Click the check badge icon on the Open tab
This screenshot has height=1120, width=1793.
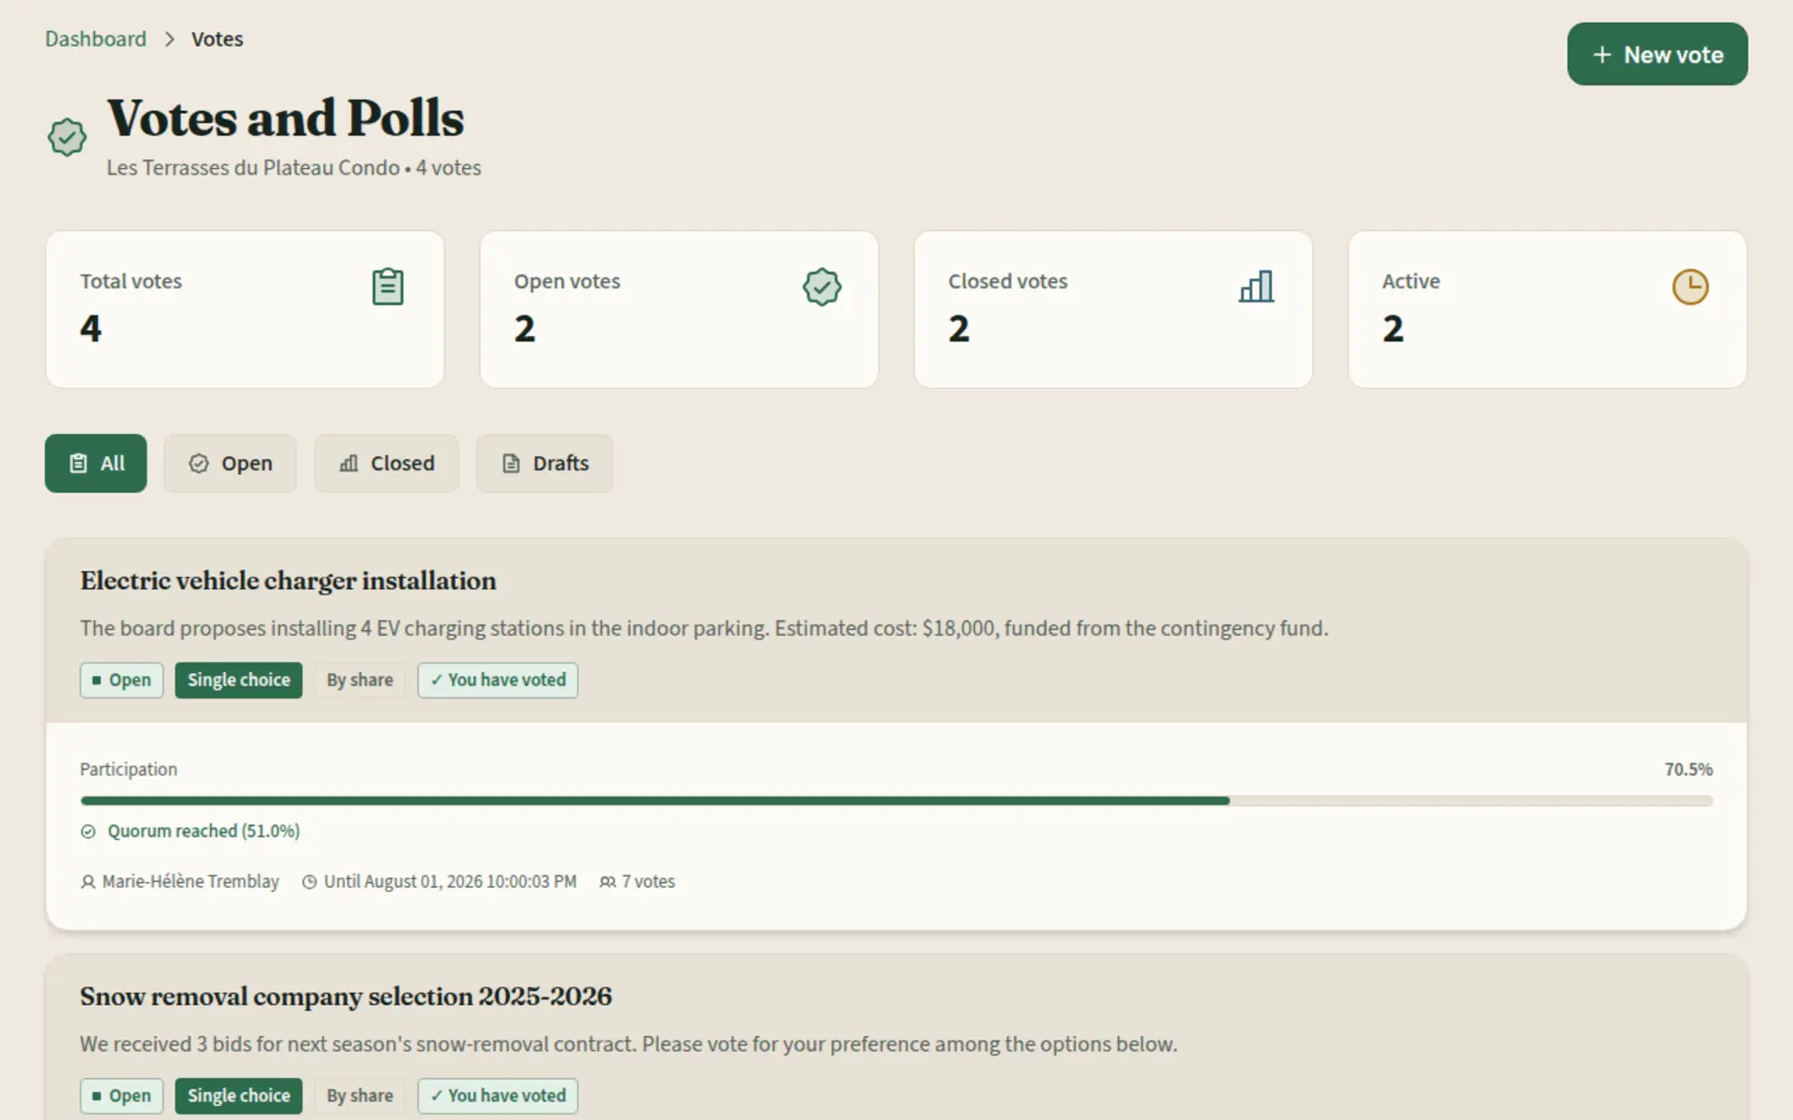pos(198,463)
